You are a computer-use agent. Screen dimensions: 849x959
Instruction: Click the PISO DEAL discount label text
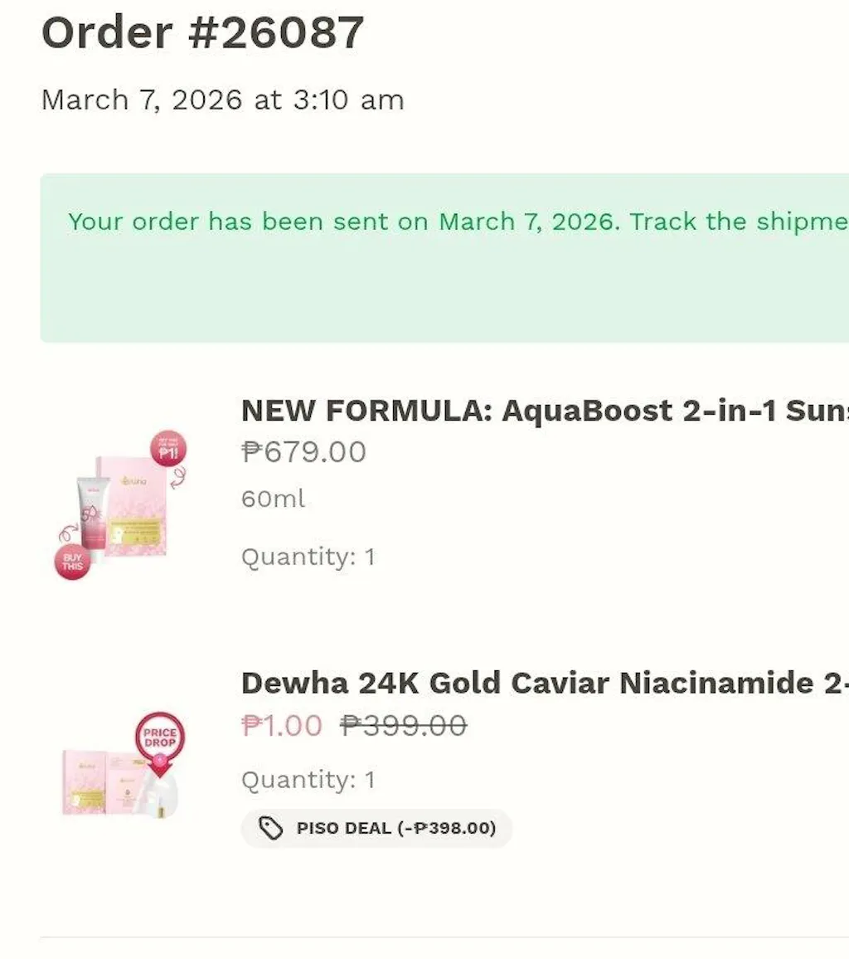click(x=395, y=828)
